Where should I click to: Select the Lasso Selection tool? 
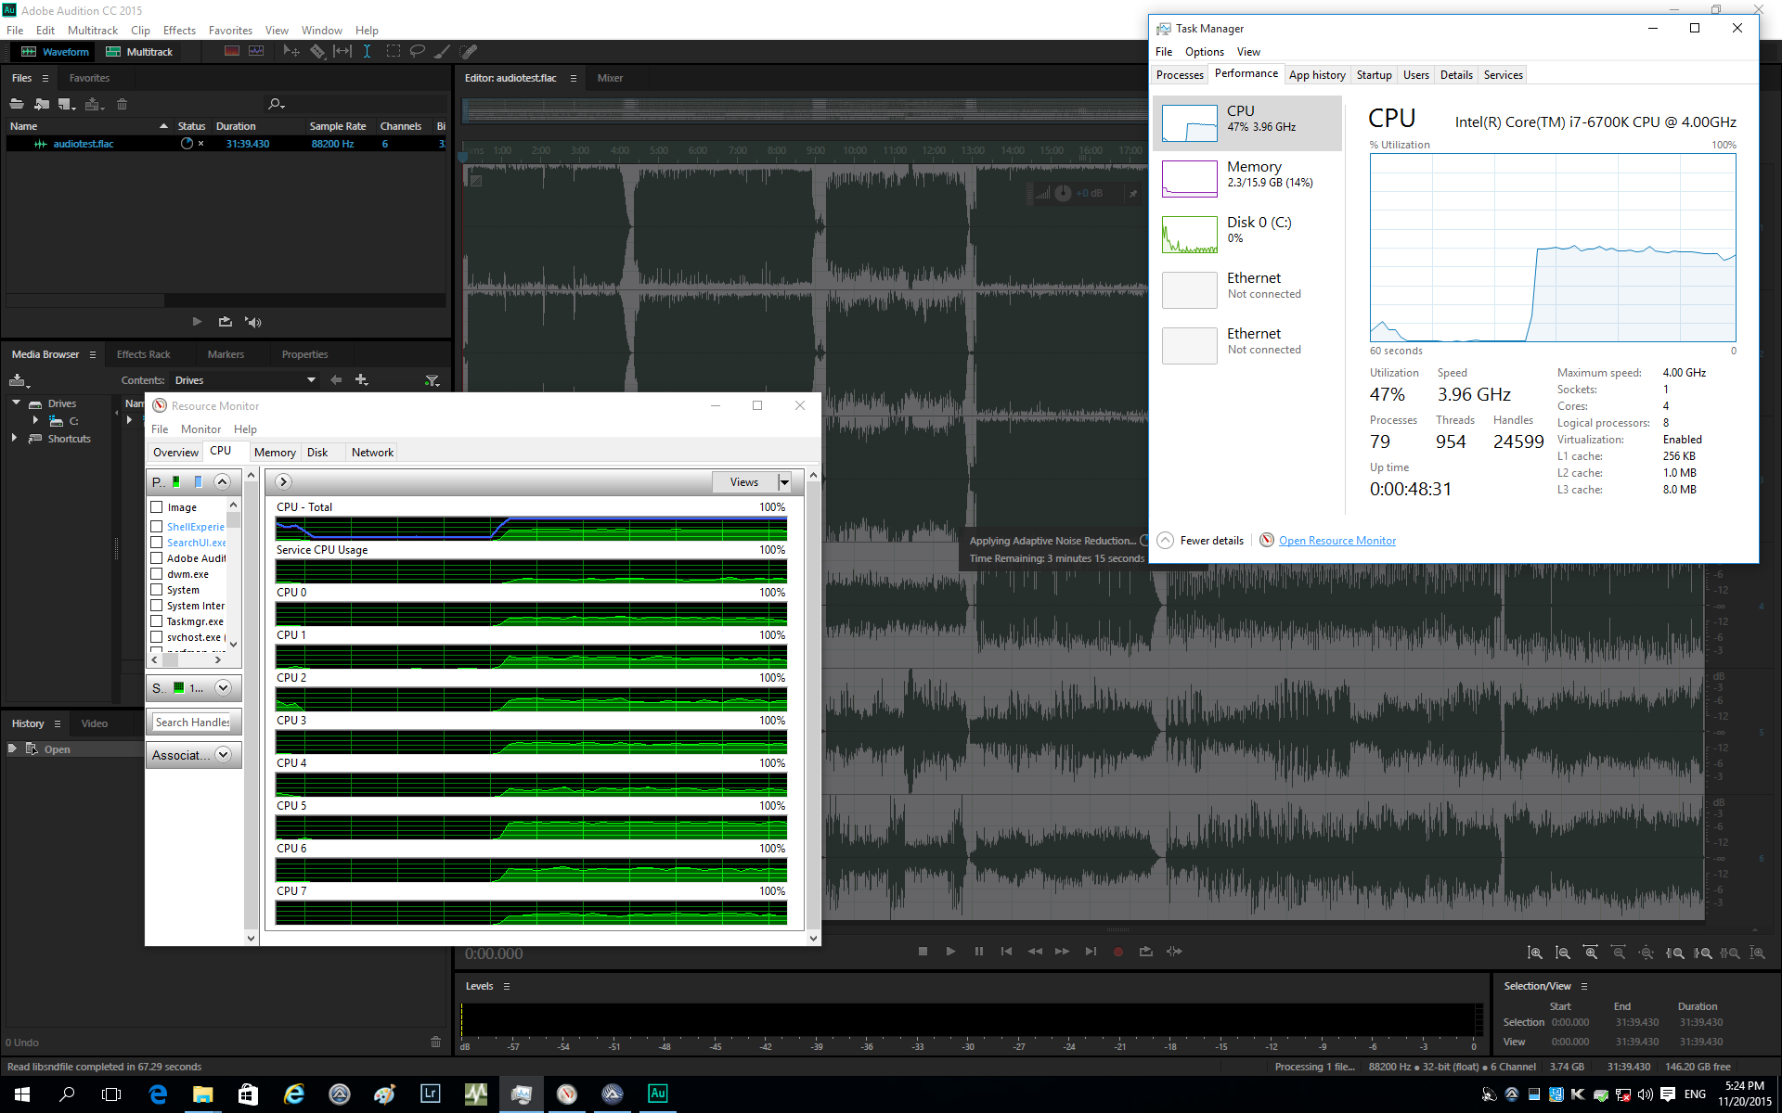point(418,52)
